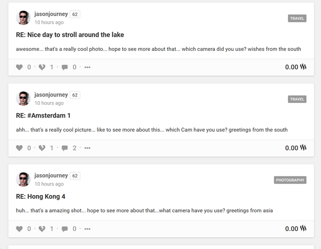321x249 pixels.
Task: Select the PHOTOGRAPHY tag on the Hong Kong post
Action: (x=290, y=180)
